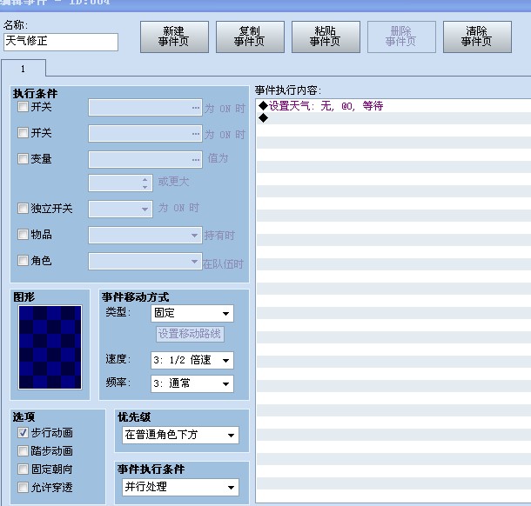
Task: Enable the second 开关 condition checkbox
Action: [23, 132]
